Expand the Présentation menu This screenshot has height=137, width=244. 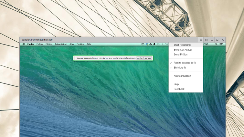(61, 44)
